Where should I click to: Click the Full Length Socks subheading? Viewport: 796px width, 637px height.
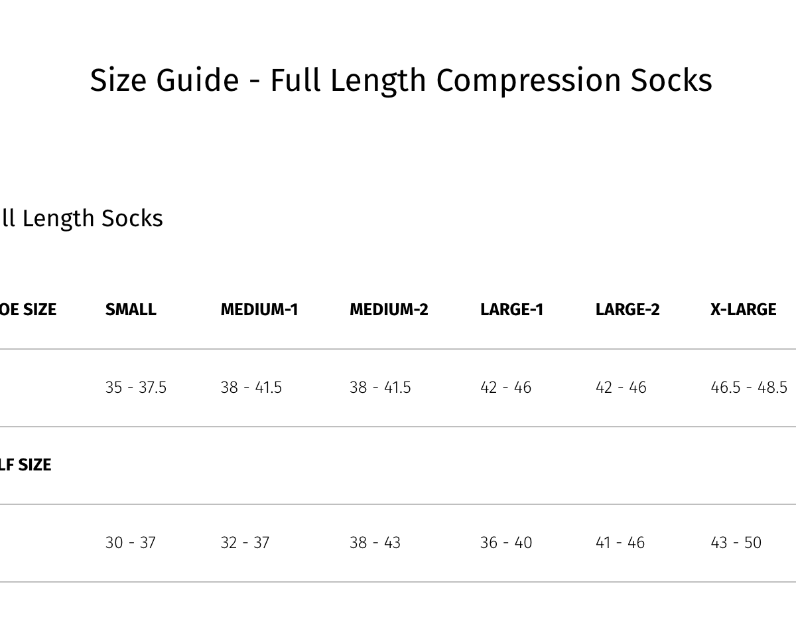[81, 218]
